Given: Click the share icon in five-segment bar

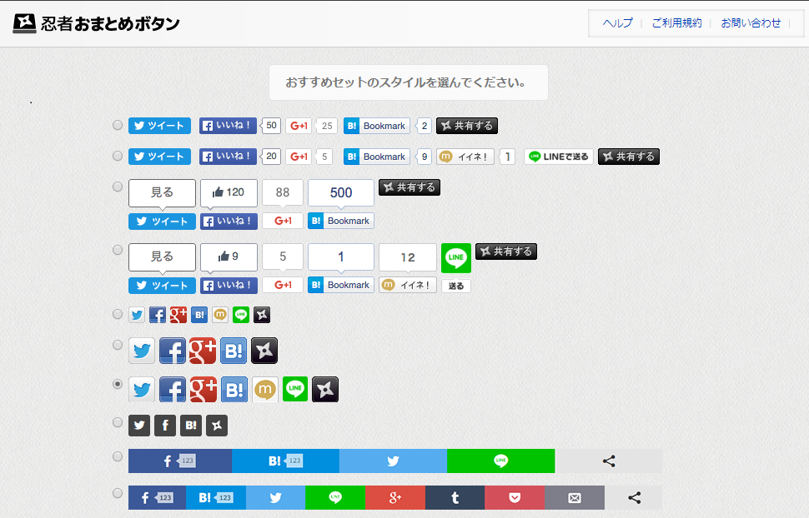Looking at the screenshot, I should coord(609,461).
